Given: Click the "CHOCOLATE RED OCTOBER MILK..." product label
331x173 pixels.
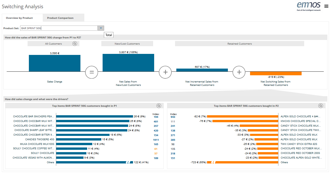Looking at the screenshot, I should click(301, 149).
